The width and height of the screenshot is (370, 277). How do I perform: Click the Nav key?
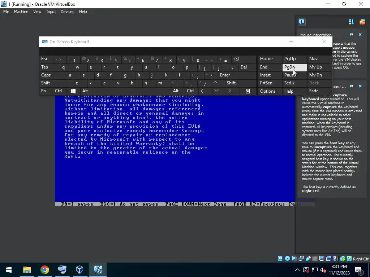(x=319, y=59)
